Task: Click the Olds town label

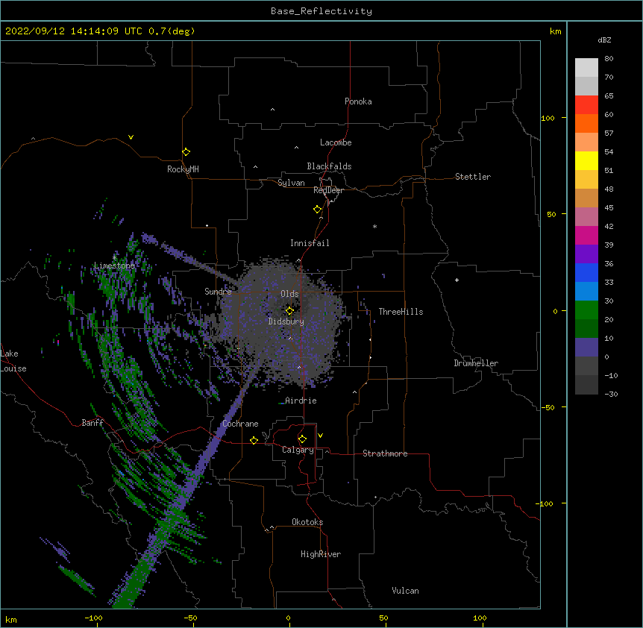Action: pyautogui.click(x=289, y=294)
